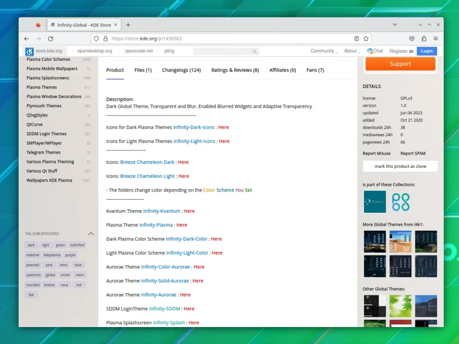Collapse the Tag Subcategories section

click(x=91, y=234)
